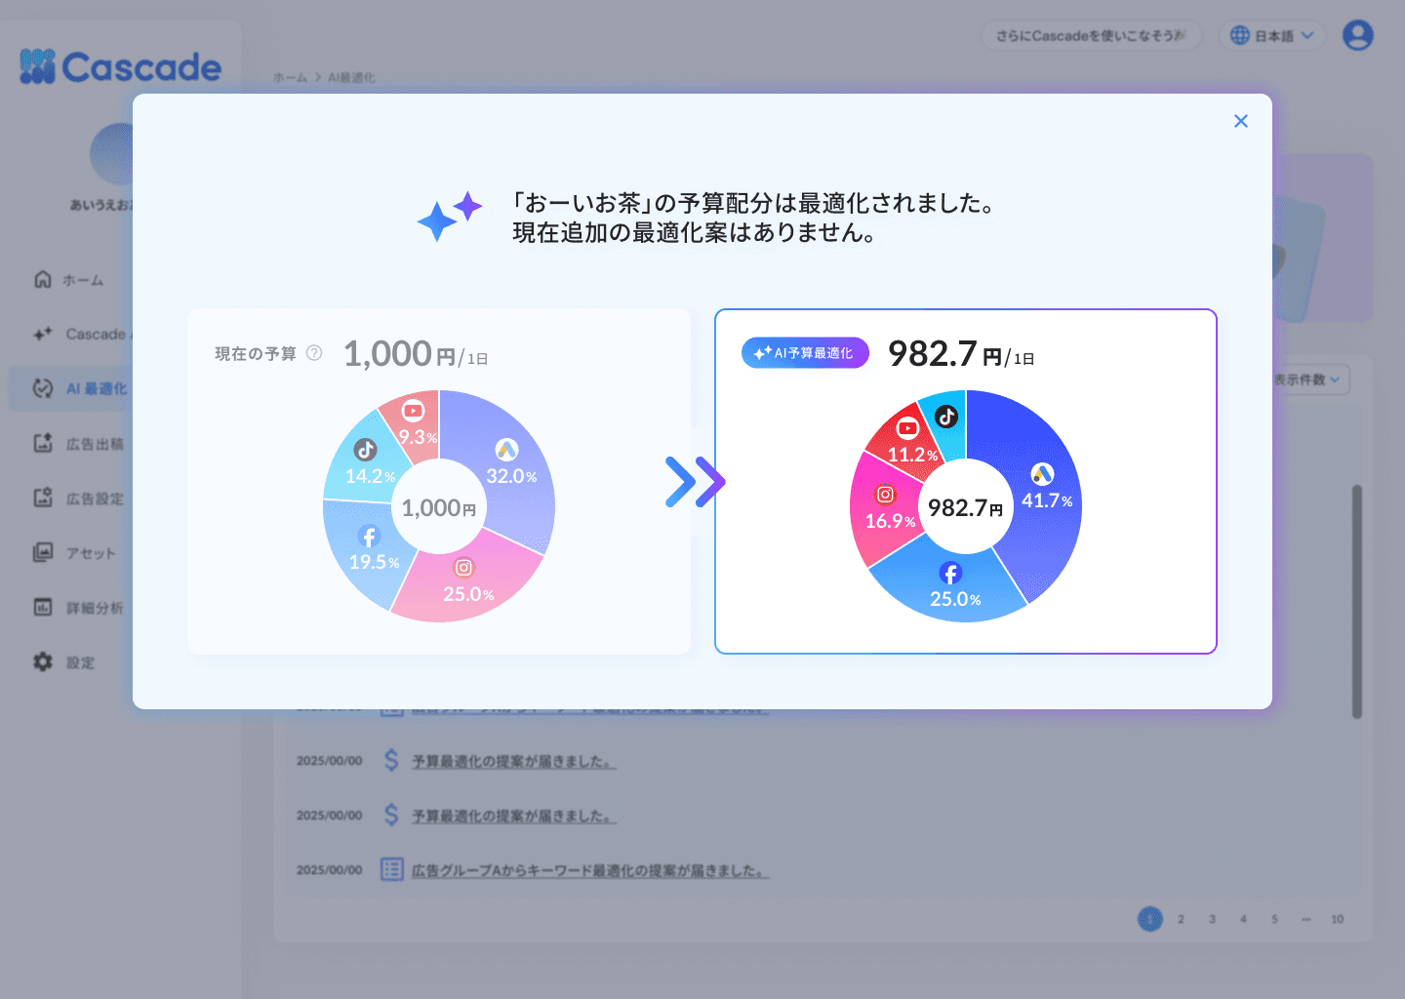Image resolution: width=1405 pixels, height=999 pixels.
Task: Go to pagination page 4
Action: pos(1243,919)
